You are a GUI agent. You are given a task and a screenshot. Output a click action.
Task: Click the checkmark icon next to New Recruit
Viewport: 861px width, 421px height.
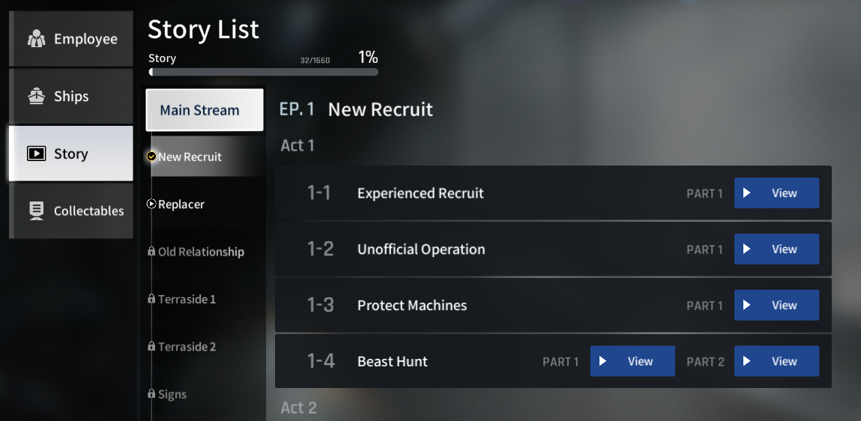pos(151,157)
